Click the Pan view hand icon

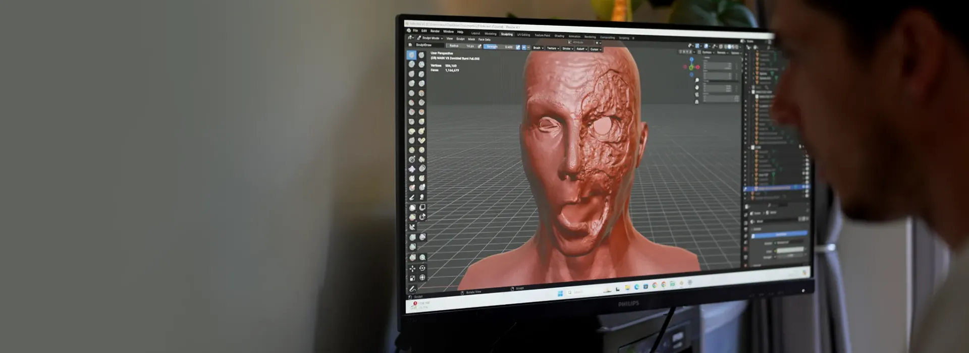[x=697, y=87]
